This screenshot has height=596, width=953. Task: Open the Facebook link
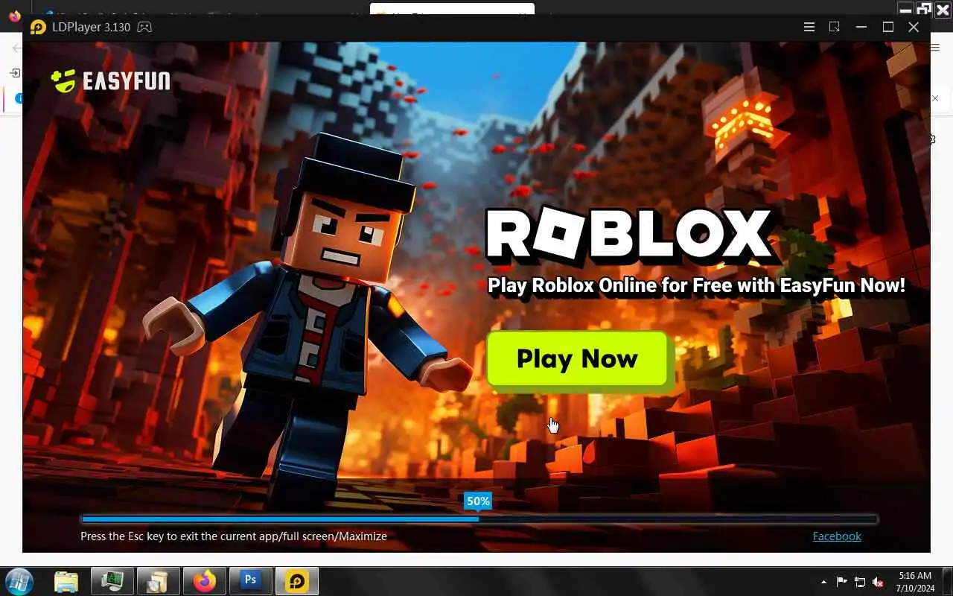pos(837,536)
